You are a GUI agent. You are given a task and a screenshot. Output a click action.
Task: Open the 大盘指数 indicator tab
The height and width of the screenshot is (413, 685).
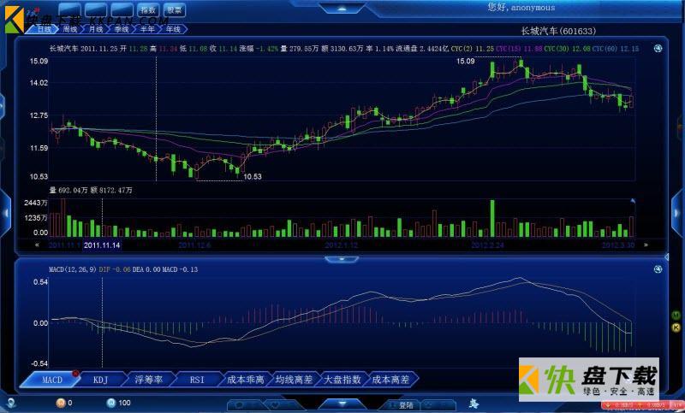[x=342, y=380]
